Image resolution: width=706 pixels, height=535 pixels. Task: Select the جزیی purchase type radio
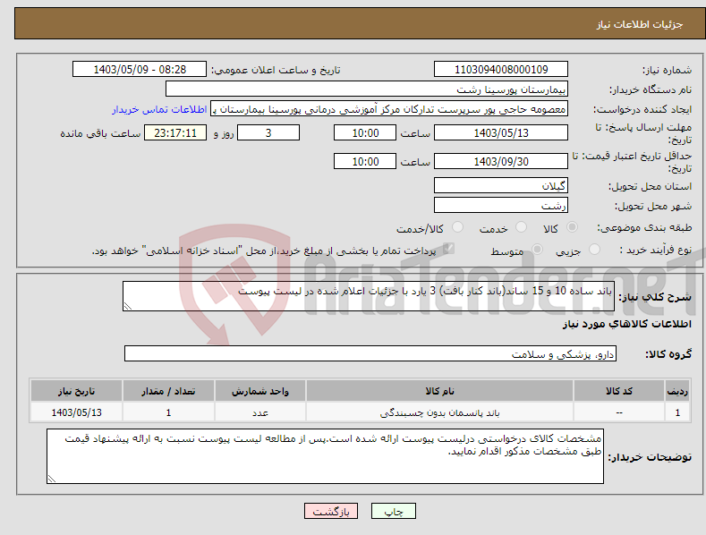pos(594,249)
